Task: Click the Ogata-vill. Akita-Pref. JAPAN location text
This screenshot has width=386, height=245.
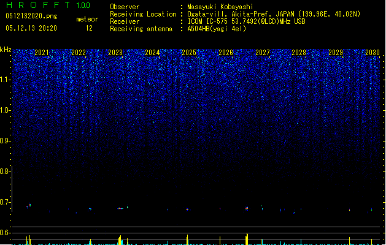Action: (274, 14)
